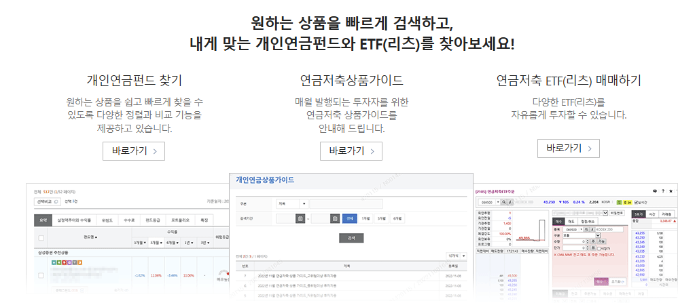Image resolution: width=697 pixels, height=303 pixels.
Task: Select the blue 전체 period button
Action: (x=350, y=218)
